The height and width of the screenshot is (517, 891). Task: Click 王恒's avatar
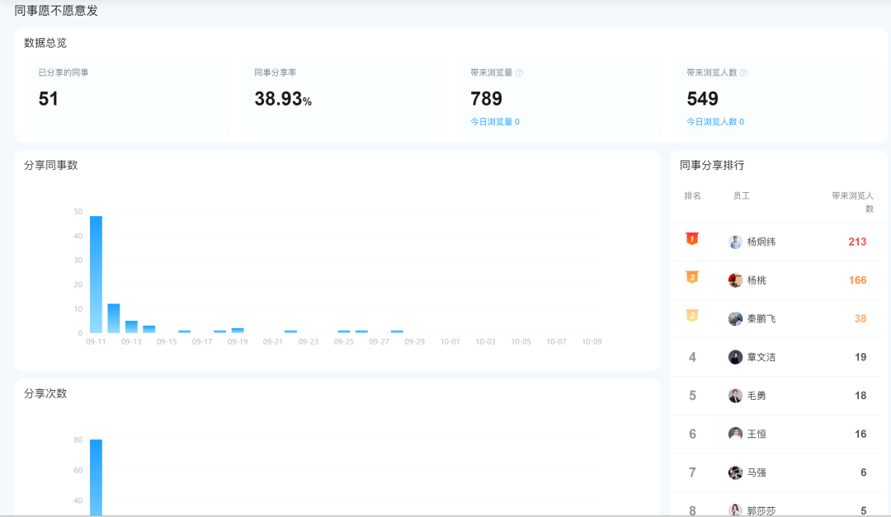click(x=735, y=434)
